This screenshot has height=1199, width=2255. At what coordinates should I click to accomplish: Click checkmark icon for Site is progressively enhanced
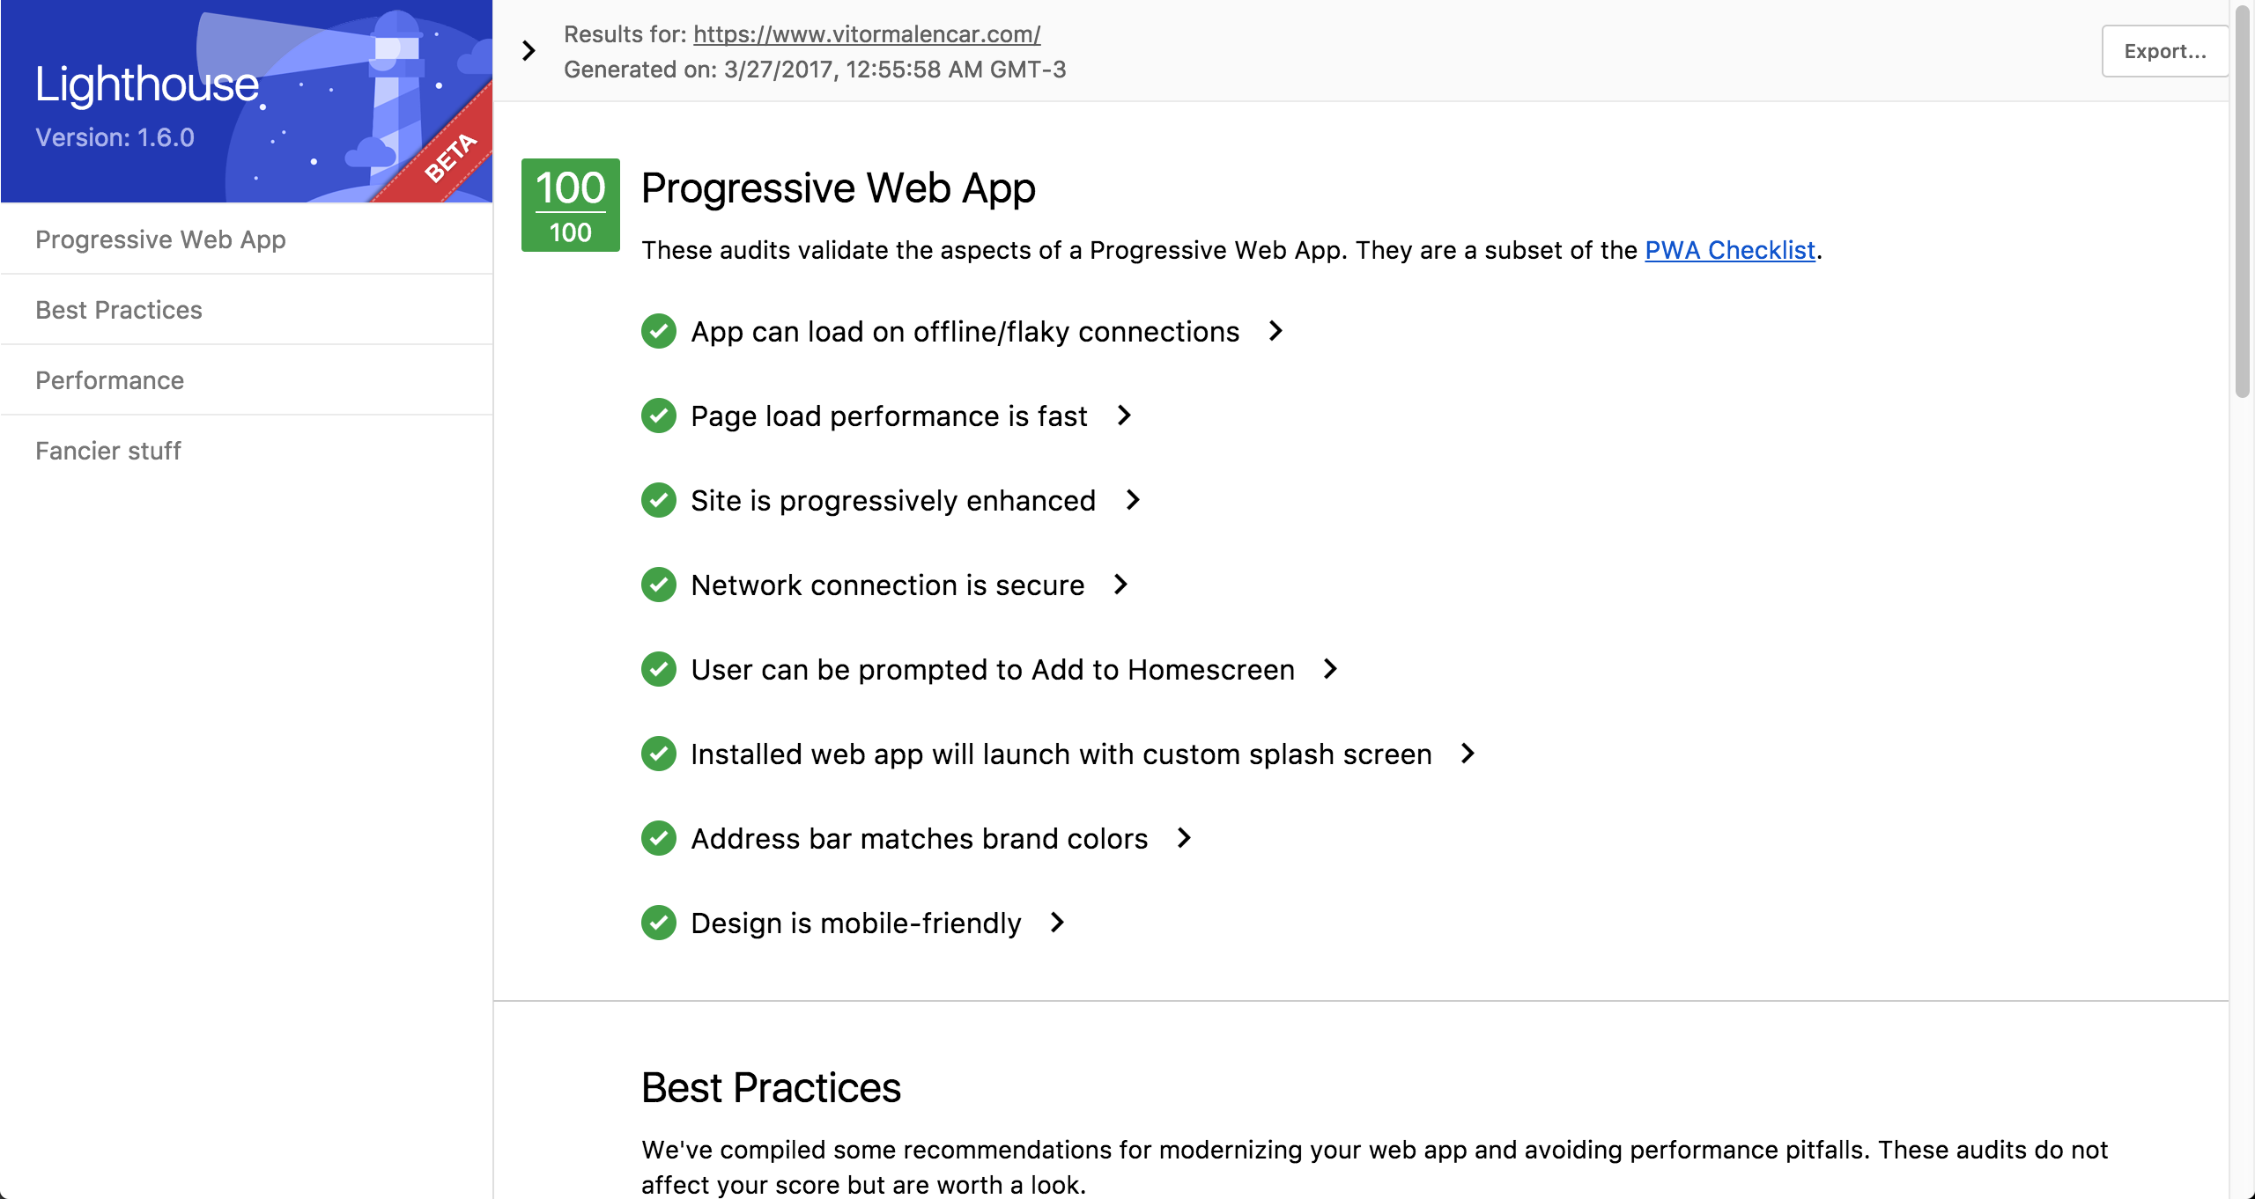(658, 501)
